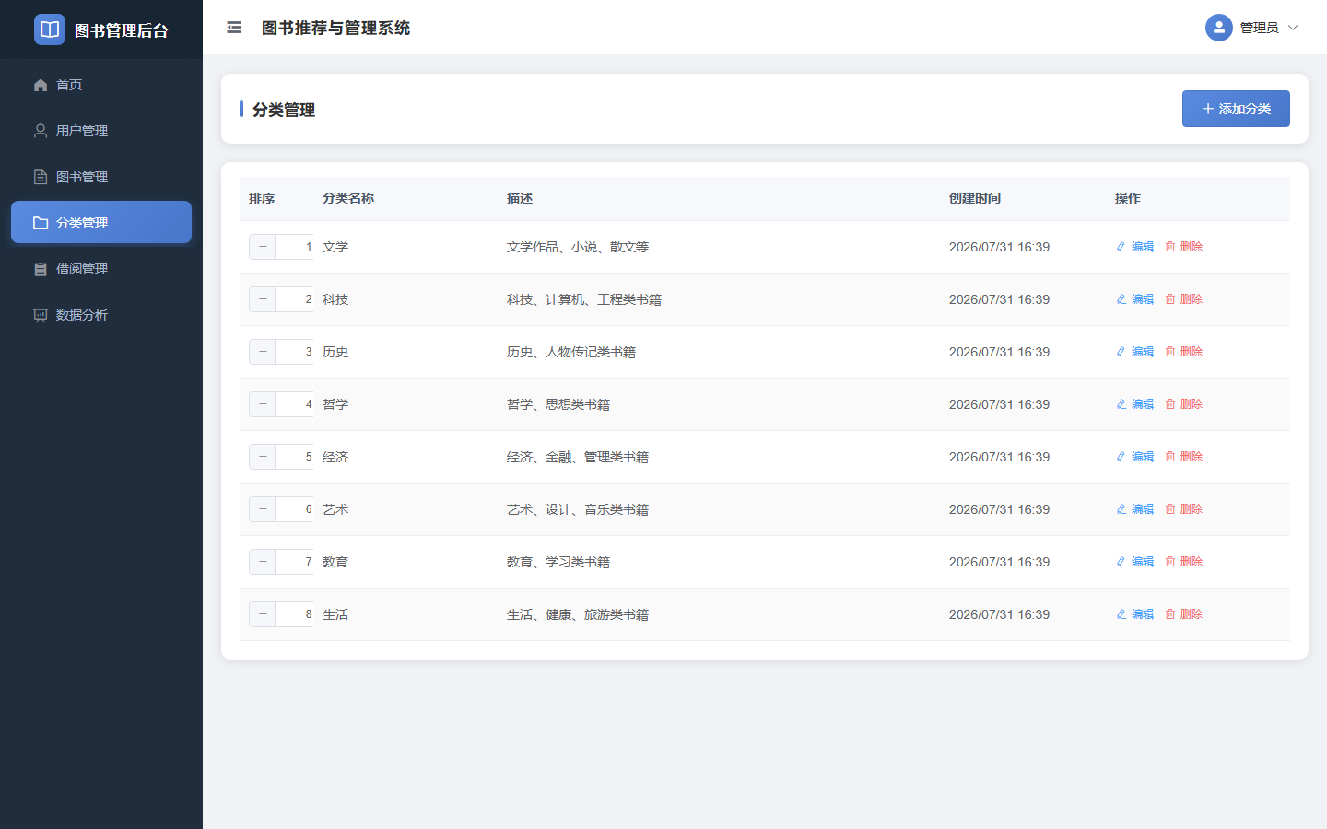
Task: Open 数据分析 menu item
Action: [x=101, y=315]
